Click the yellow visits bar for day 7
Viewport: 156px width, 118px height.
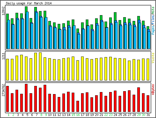pos(35,66)
